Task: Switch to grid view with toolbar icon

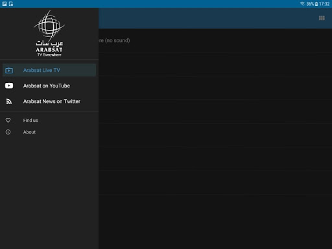Action: (322, 18)
